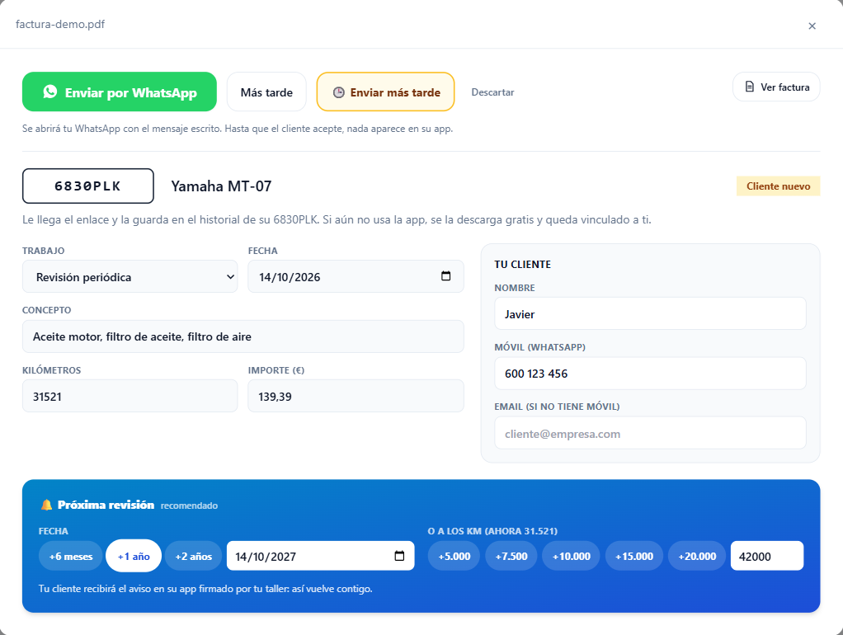Click the Móvil WhatsApp phone number field

pos(651,373)
